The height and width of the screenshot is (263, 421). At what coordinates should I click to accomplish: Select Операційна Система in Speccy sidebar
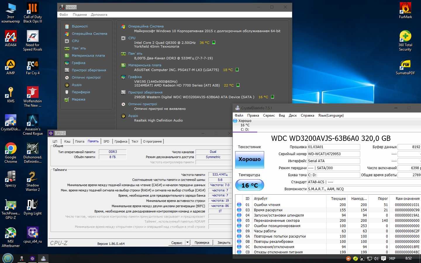click(89, 34)
